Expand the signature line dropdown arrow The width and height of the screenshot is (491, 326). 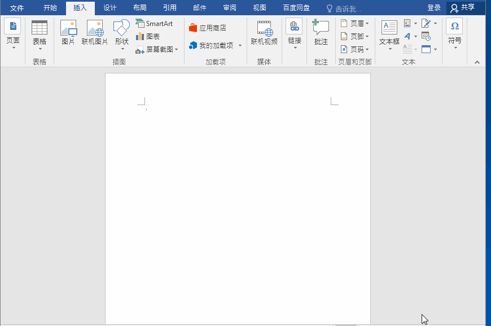click(x=435, y=24)
